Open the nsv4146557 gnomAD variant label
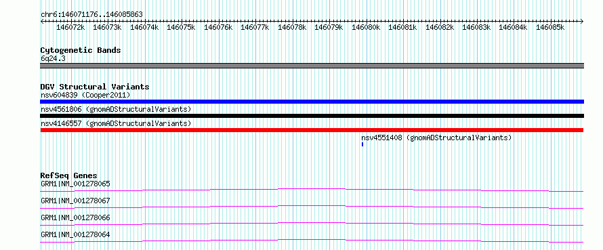Viewport: 603px width, 250px height. point(116,123)
